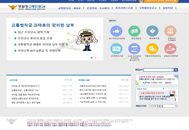Click the 공지사항 more link
This screenshot has height=130, width=189.
pyautogui.click(x=67, y=80)
